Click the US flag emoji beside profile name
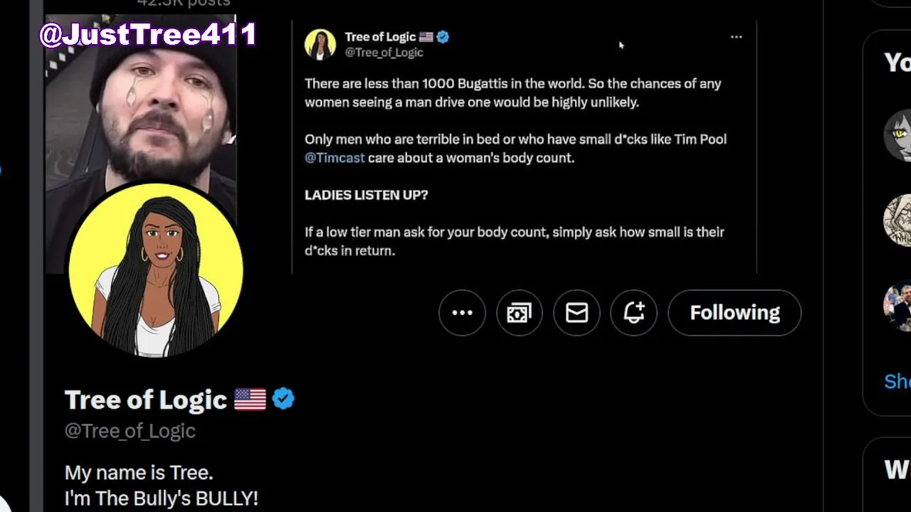 click(250, 399)
